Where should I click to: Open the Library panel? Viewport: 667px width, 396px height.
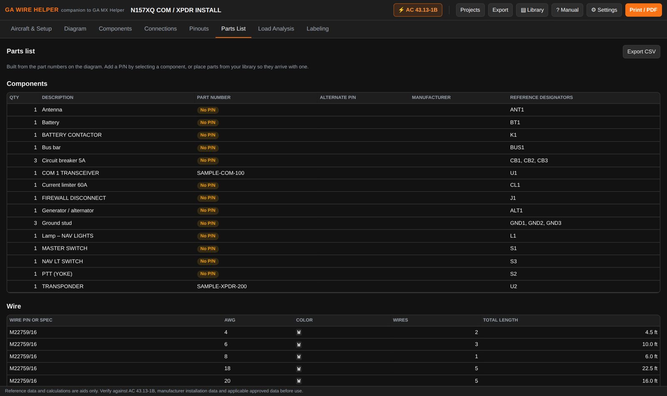click(x=532, y=10)
